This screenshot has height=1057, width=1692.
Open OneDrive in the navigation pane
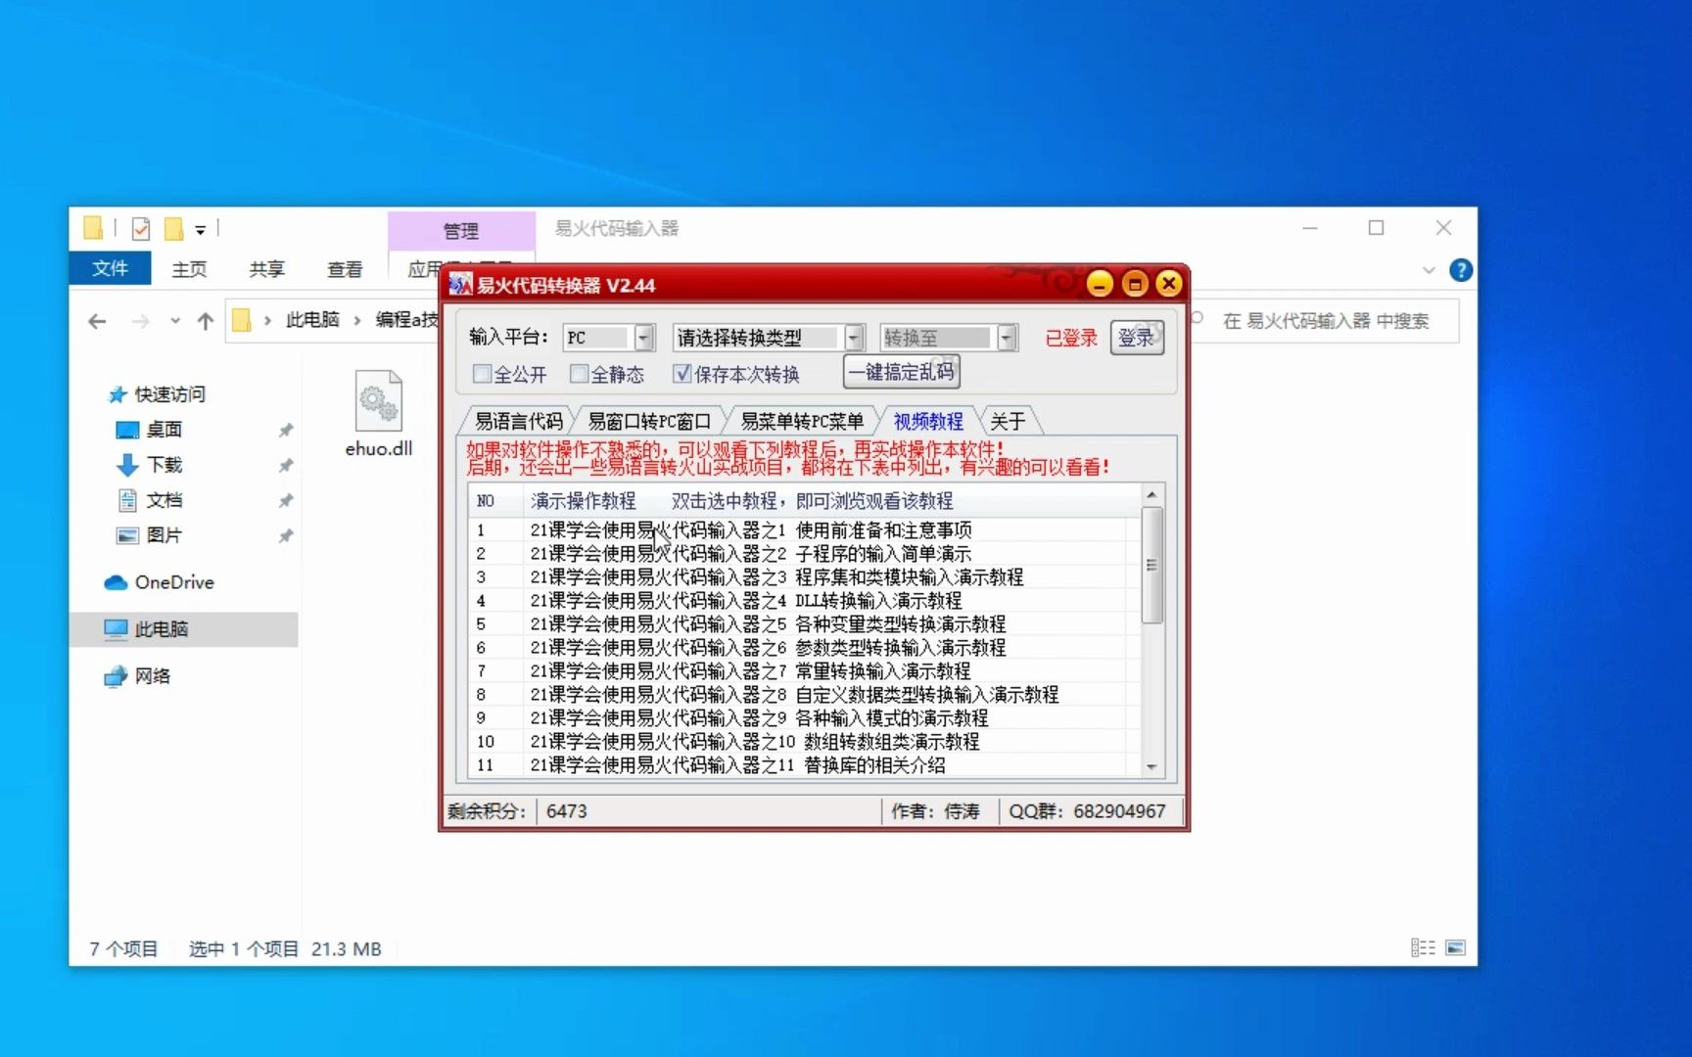(173, 582)
